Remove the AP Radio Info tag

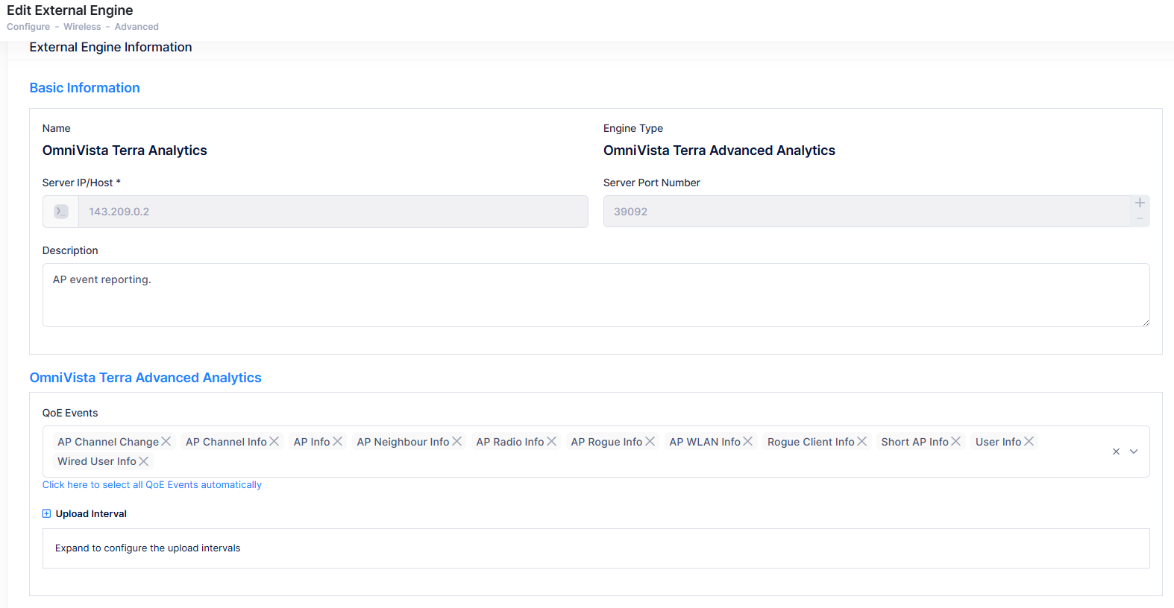coord(552,442)
